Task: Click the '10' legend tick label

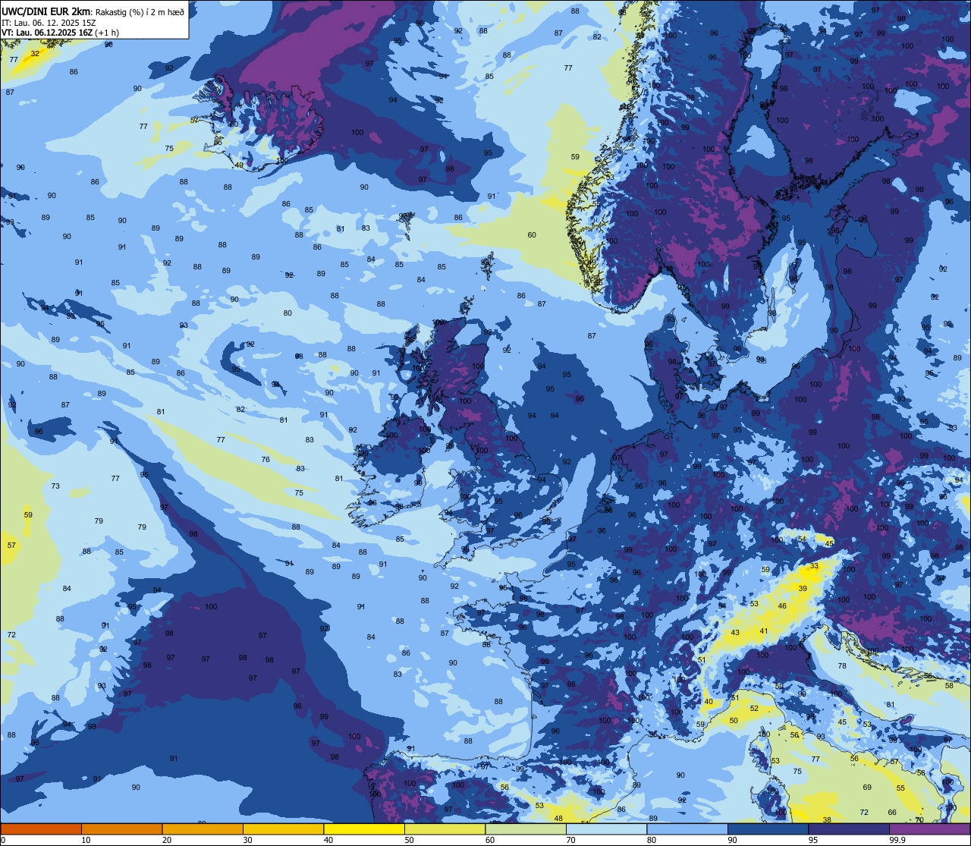Action: point(86,840)
